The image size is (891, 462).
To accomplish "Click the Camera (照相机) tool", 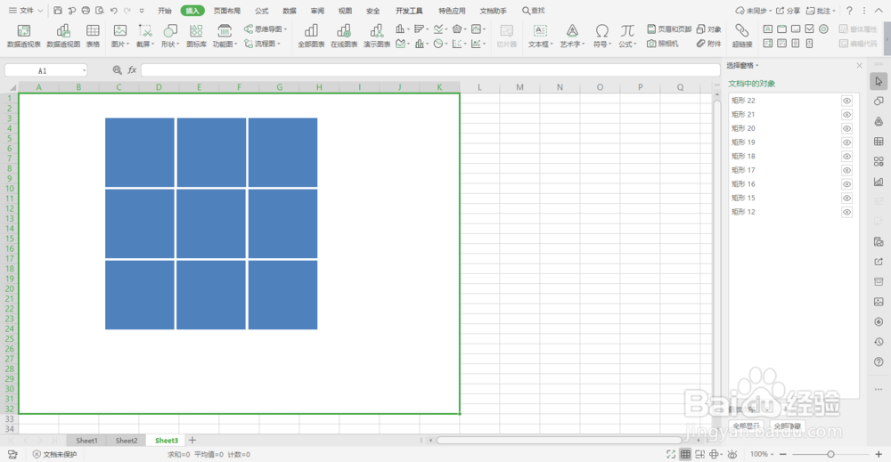I will click(663, 43).
